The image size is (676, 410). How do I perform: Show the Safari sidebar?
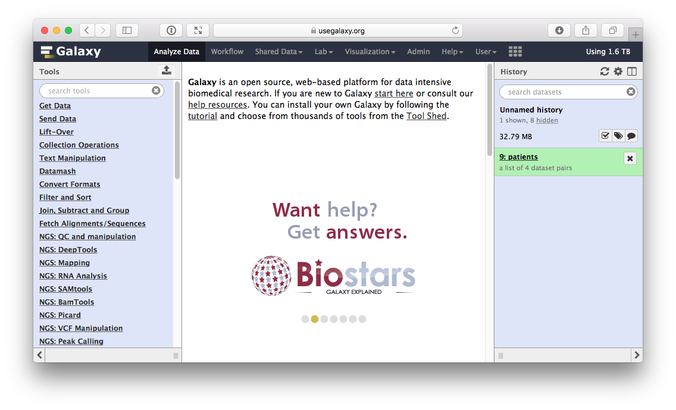coord(127,30)
